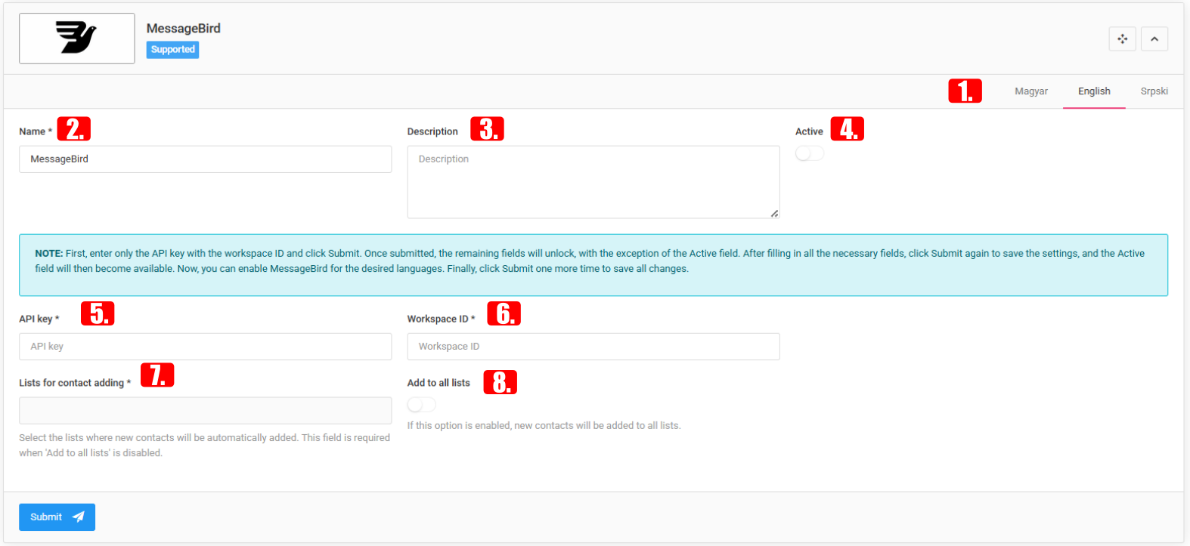Viewport: 1190px width, 546px height.
Task: Click the Workspace ID input
Action: [593, 347]
